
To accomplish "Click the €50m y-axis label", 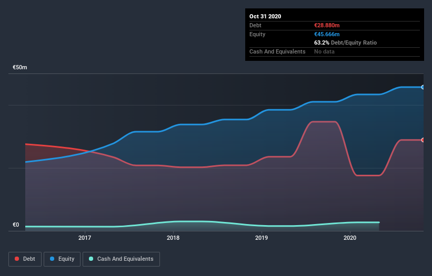I will click(x=20, y=67).
